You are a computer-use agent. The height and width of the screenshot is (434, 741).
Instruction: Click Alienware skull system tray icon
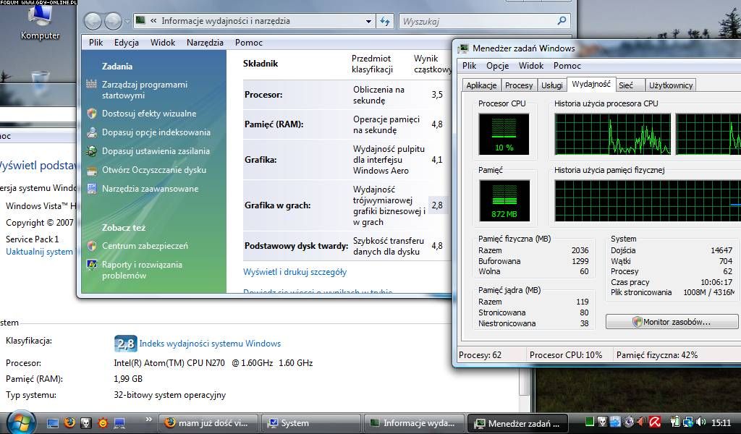point(602,422)
